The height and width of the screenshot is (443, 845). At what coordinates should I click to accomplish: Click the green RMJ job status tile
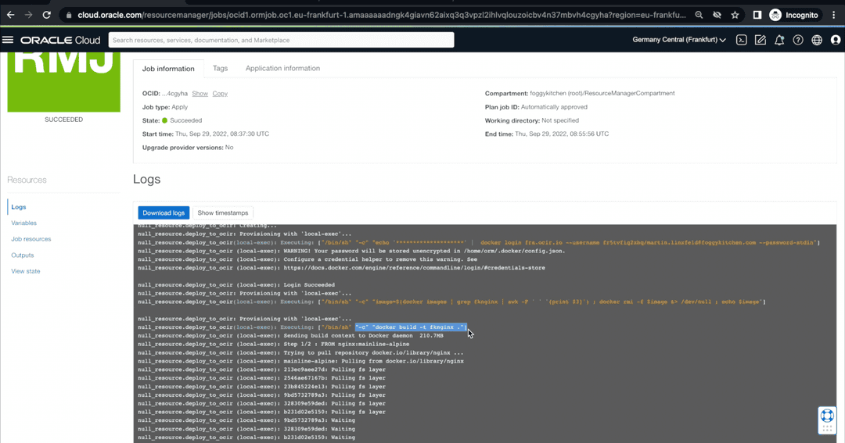point(63,82)
